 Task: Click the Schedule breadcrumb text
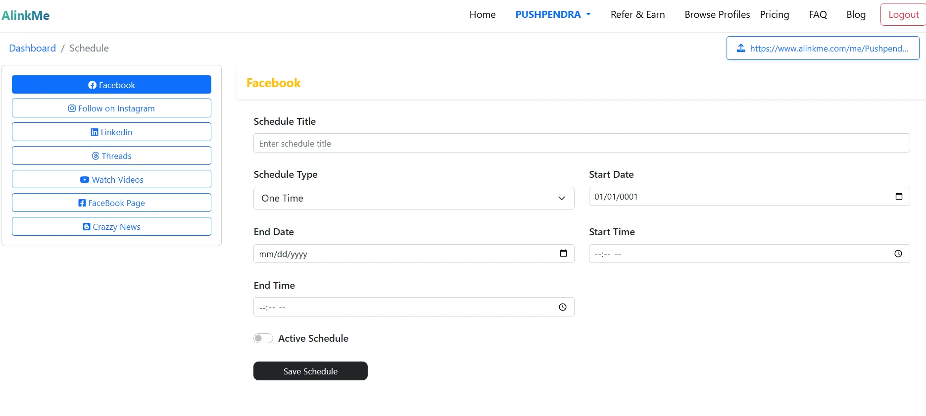pyautogui.click(x=89, y=48)
